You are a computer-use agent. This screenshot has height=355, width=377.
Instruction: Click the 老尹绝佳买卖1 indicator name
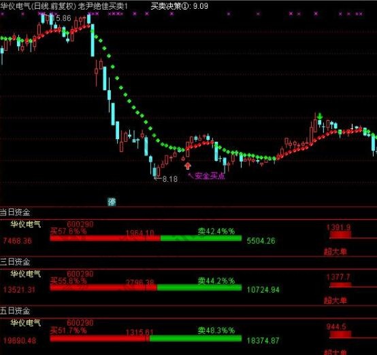(x=103, y=6)
